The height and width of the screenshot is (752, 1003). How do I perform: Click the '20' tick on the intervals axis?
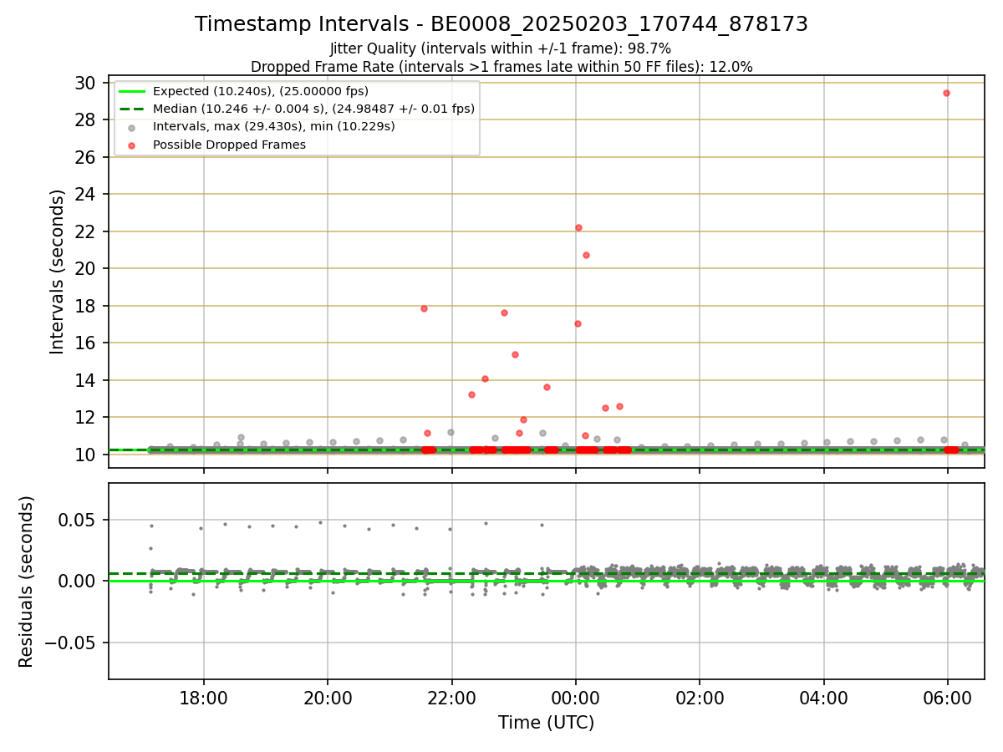click(85, 268)
